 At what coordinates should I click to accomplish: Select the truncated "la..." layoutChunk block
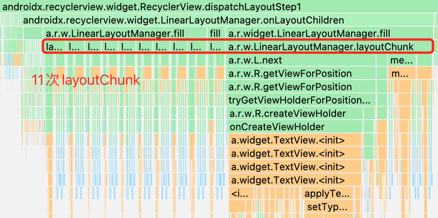[x=54, y=47]
